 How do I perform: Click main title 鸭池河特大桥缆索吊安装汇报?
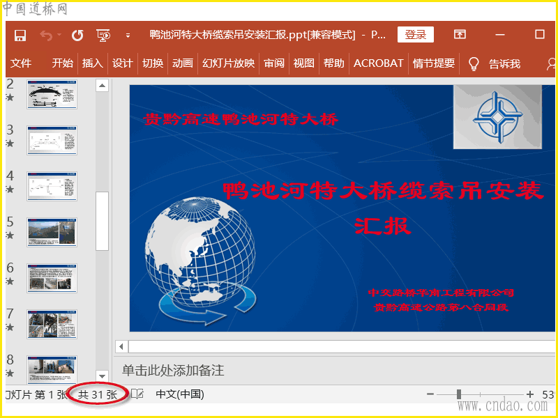click(x=383, y=208)
